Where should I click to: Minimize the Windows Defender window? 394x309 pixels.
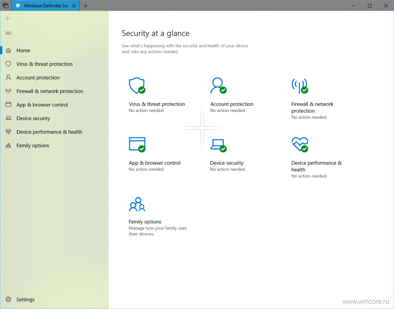353,5
